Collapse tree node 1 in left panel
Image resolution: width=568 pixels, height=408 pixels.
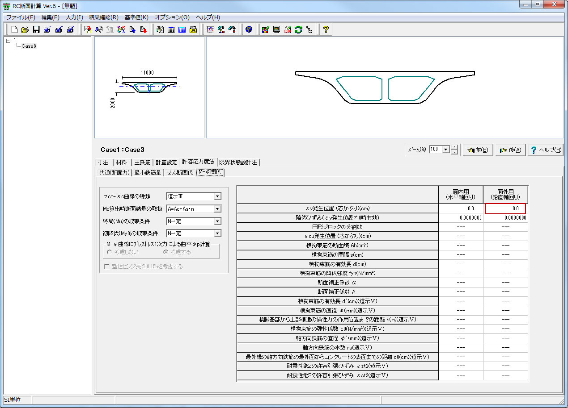(x=8, y=41)
